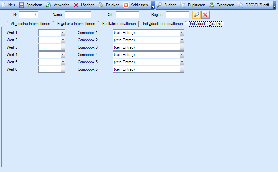The image size is (278, 172).
Task: Expand the Combobox 4 dropdown arrow
Action: click(182, 55)
